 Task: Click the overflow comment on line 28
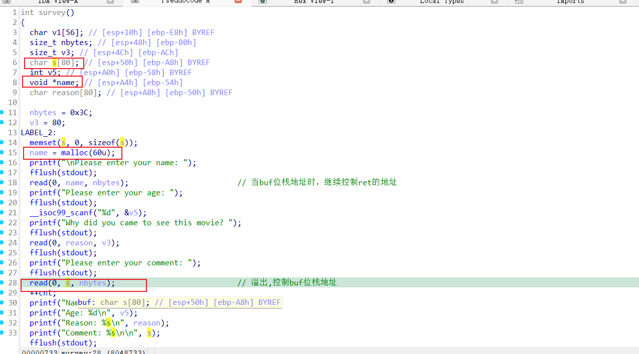[x=287, y=282]
